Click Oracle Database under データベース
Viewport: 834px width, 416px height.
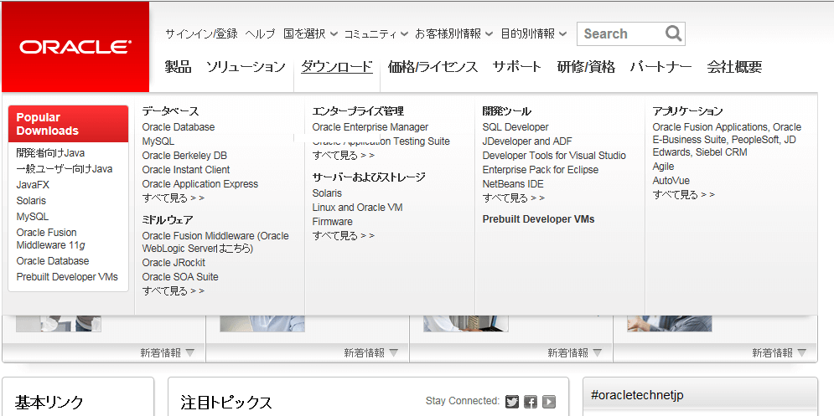[x=179, y=127]
